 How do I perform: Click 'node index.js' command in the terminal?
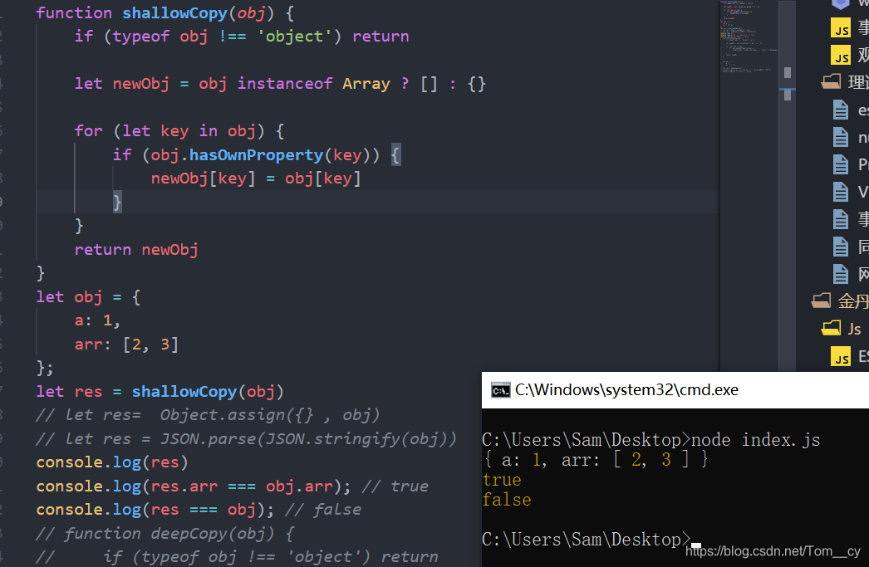click(755, 440)
